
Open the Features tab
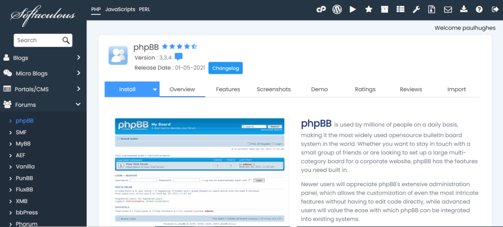(228, 89)
